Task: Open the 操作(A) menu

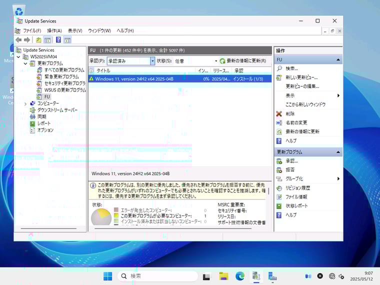Action: 54,31
